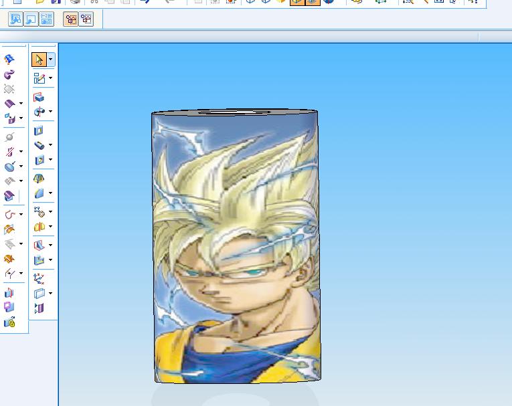Select the Coordinate System XYZ tool
512x406 pixels.
pyautogui.click(x=39, y=278)
